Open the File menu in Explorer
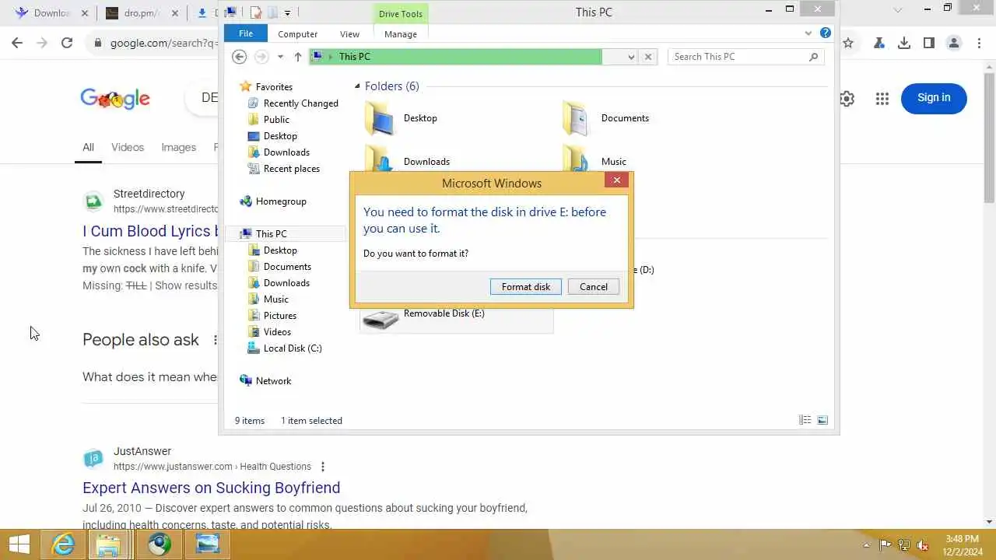996x560 pixels. tap(246, 33)
